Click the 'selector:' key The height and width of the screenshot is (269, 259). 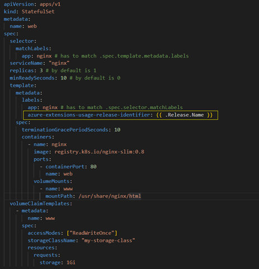23,41
